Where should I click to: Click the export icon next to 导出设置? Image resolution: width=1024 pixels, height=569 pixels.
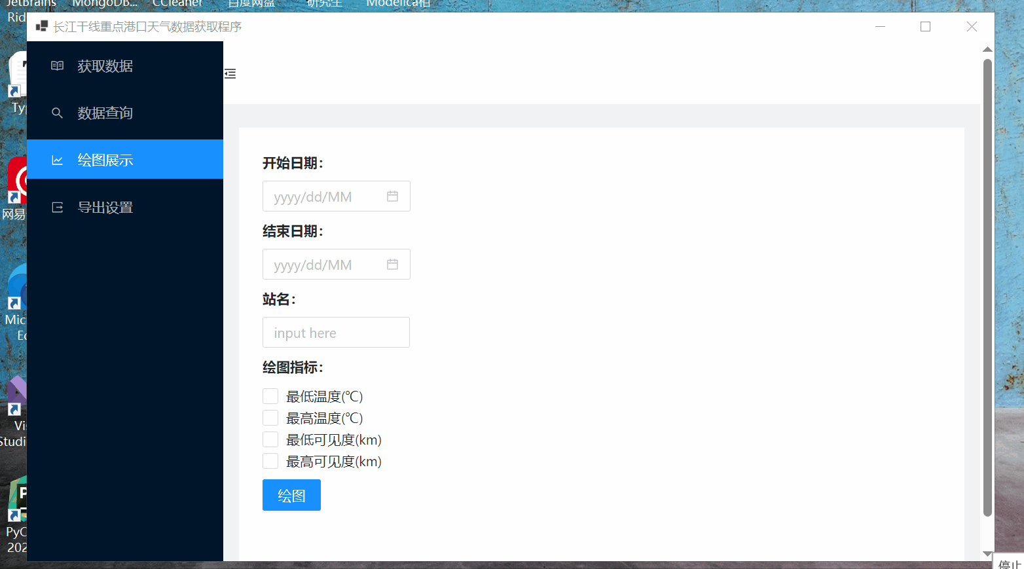(x=57, y=206)
